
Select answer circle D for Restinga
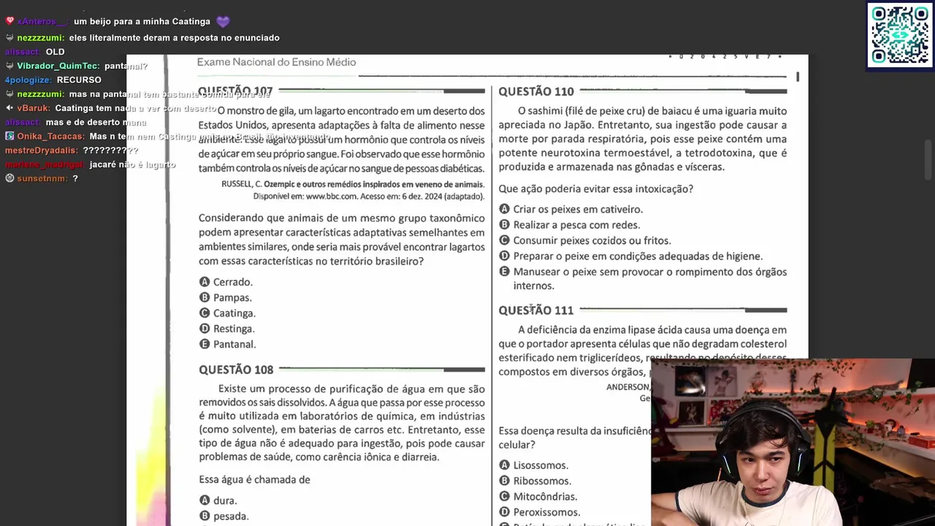205,329
